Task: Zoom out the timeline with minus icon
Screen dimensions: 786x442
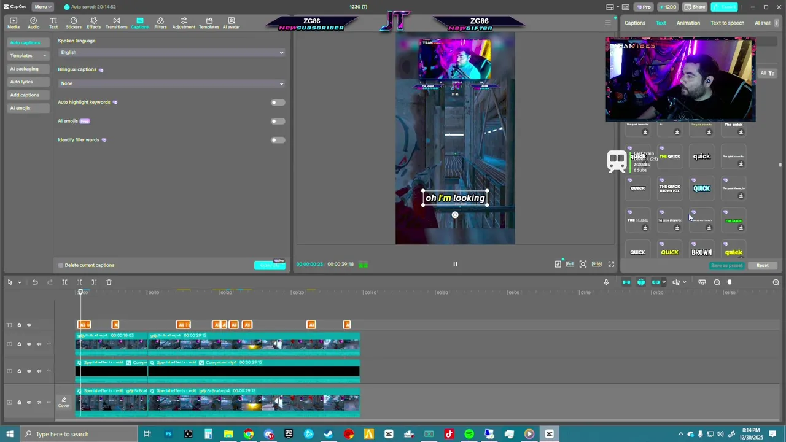Action: click(717, 282)
